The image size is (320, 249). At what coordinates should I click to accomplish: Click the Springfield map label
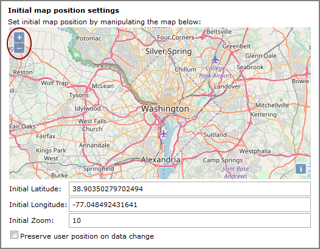coord(99,169)
